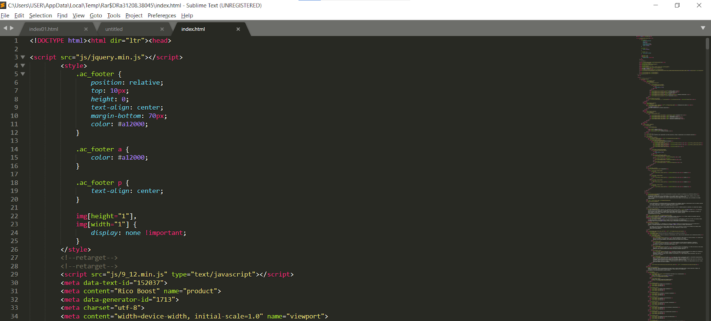This screenshot has width=711, height=321.
Task: Restore down the Sublime Text window
Action: [677, 5]
